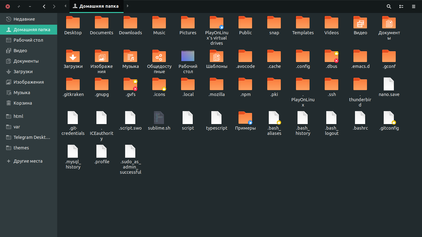Open Видео in the sidebar
Viewport: 422px width, 237px height.
[x=28, y=51]
